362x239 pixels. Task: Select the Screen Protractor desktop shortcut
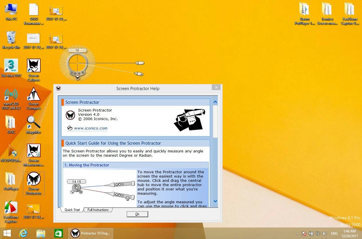(x=34, y=184)
